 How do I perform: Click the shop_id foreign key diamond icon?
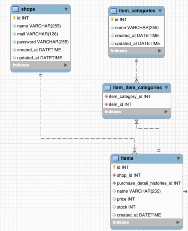pos(114,175)
